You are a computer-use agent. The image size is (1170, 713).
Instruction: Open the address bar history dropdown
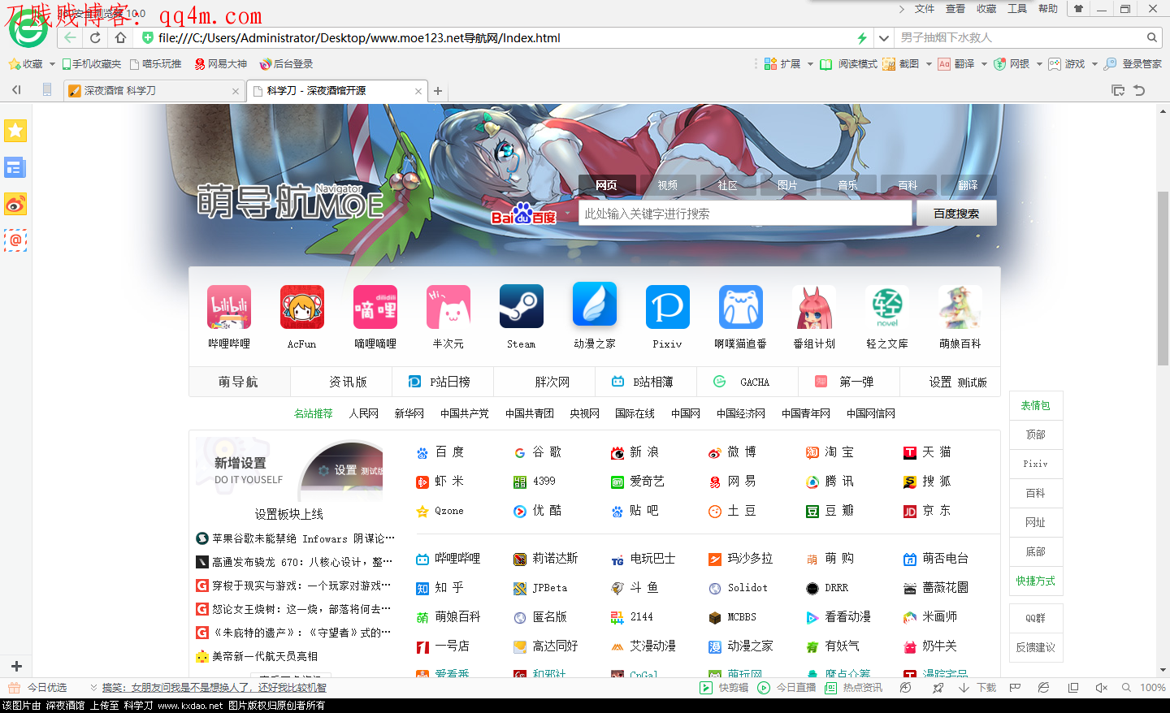(x=884, y=37)
